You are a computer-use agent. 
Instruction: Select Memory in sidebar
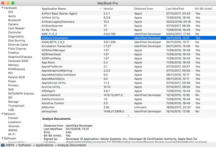[x=13, y=65]
